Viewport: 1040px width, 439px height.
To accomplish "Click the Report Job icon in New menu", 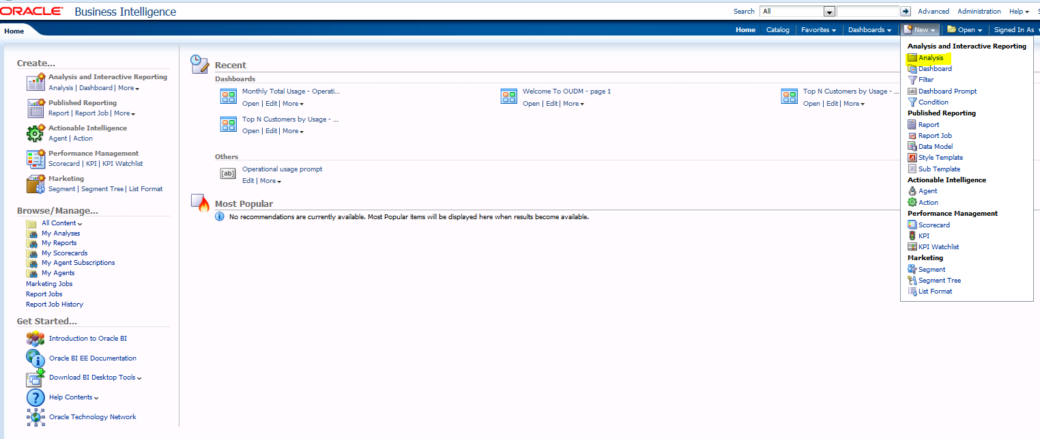I will click(x=912, y=136).
